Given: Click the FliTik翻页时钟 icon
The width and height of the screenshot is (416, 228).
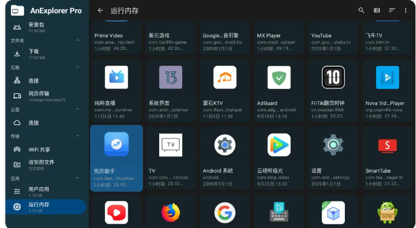Looking at the screenshot, I should pos(333,77).
